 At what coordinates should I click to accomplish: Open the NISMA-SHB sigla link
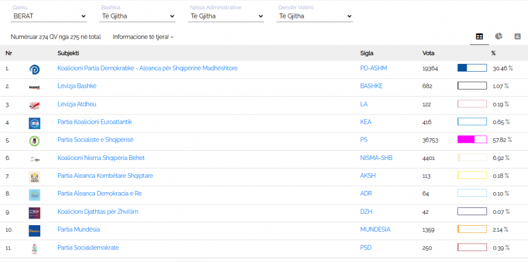pos(376,157)
